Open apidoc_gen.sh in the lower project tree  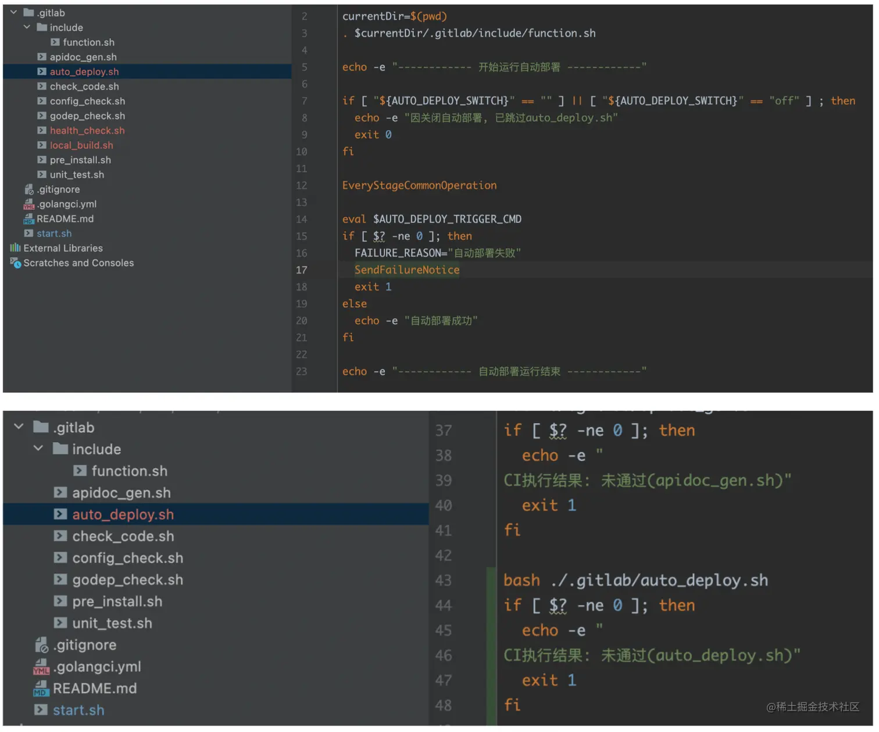[122, 493]
